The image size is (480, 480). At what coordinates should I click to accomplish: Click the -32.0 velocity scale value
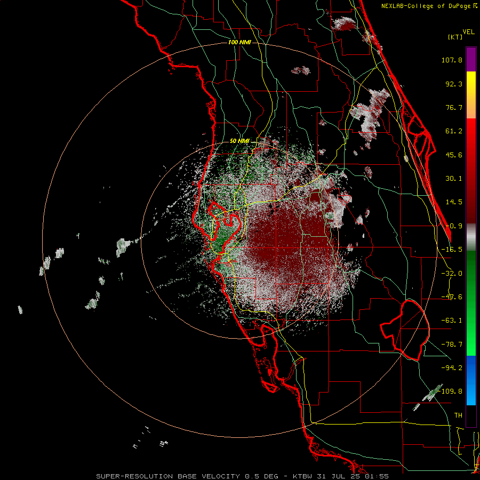coord(452,274)
